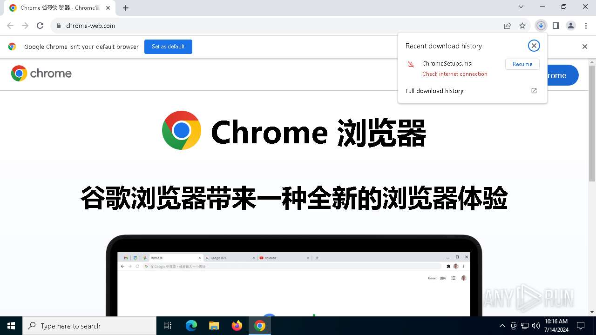Open the tab search dropdown
Viewport: 596px width, 335px height.
(x=521, y=7)
